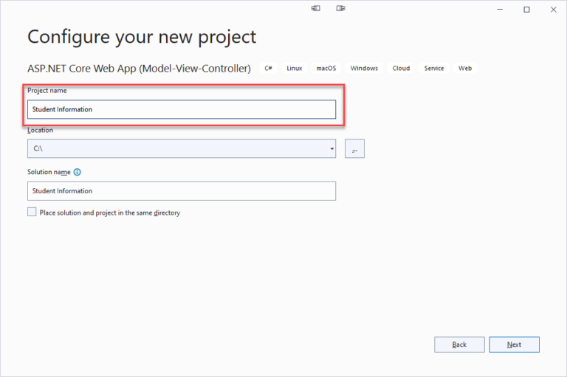Click the second icon beside the feedback icon
This screenshot has width=567, height=377.
[340, 8]
